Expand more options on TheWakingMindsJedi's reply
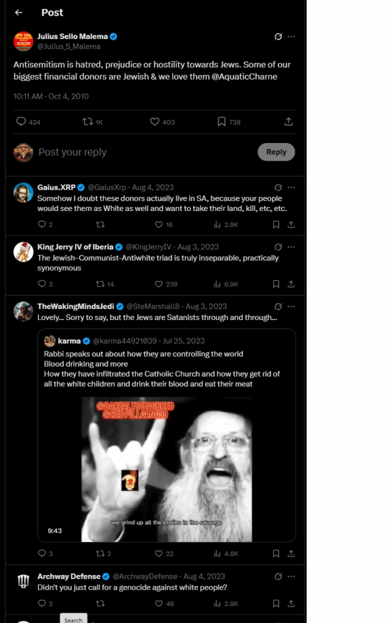This screenshot has width=391, height=623. [291, 307]
